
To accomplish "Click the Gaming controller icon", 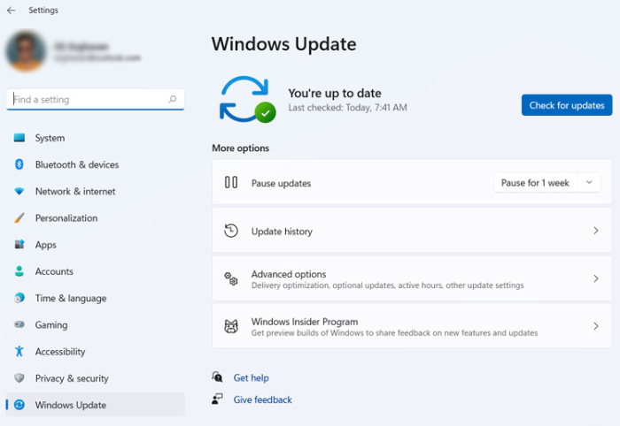I will pyautogui.click(x=19, y=324).
